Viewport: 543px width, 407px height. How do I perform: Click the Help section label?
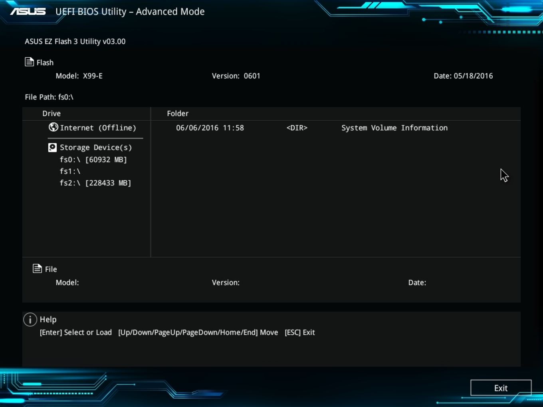[48, 320]
